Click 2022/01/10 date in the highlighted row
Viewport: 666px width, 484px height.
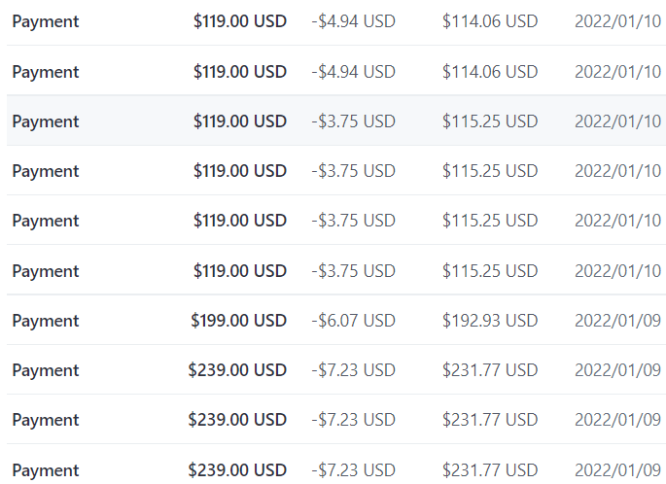pos(618,121)
